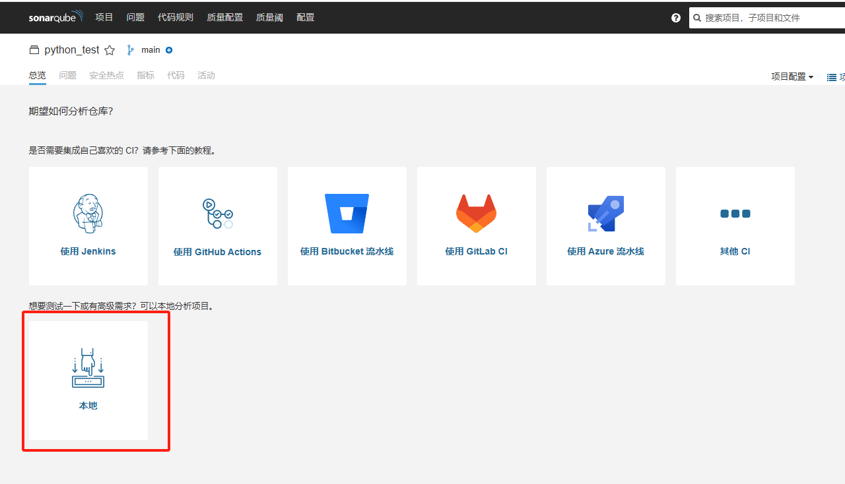Viewport: 845px width, 484px height.
Task: Select the 总览 tab
Action: click(x=38, y=75)
